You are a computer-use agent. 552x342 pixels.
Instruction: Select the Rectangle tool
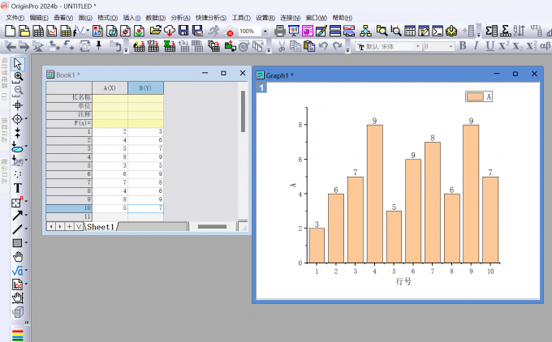(x=18, y=243)
